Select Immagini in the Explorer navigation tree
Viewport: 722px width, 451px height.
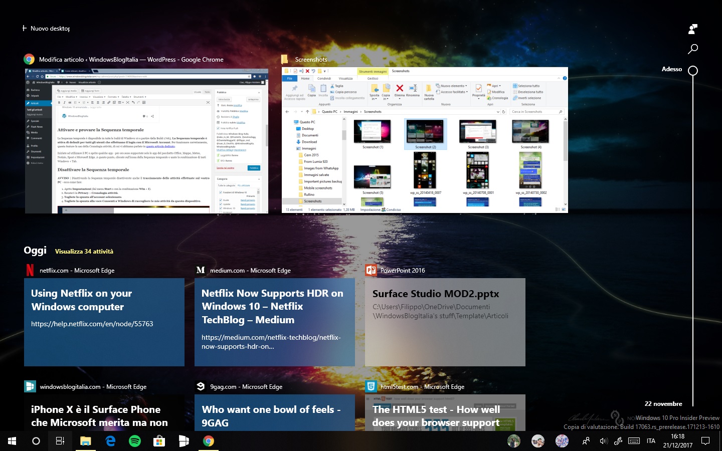[x=306, y=148]
